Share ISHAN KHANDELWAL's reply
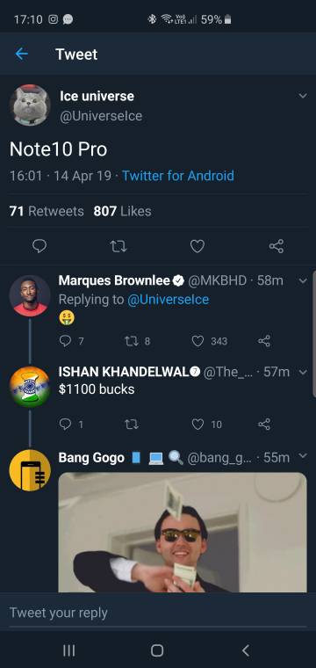This screenshot has height=668, width=316. click(264, 424)
